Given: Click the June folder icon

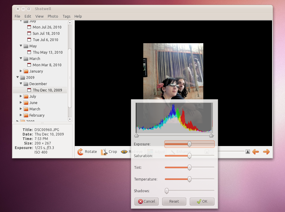Looking at the screenshot, I should (26, 103).
